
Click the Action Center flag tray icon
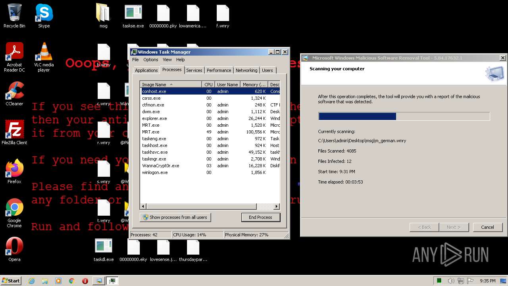[470, 281]
